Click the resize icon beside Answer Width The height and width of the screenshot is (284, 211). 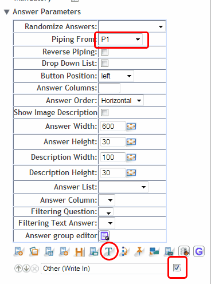(x=131, y=127)
